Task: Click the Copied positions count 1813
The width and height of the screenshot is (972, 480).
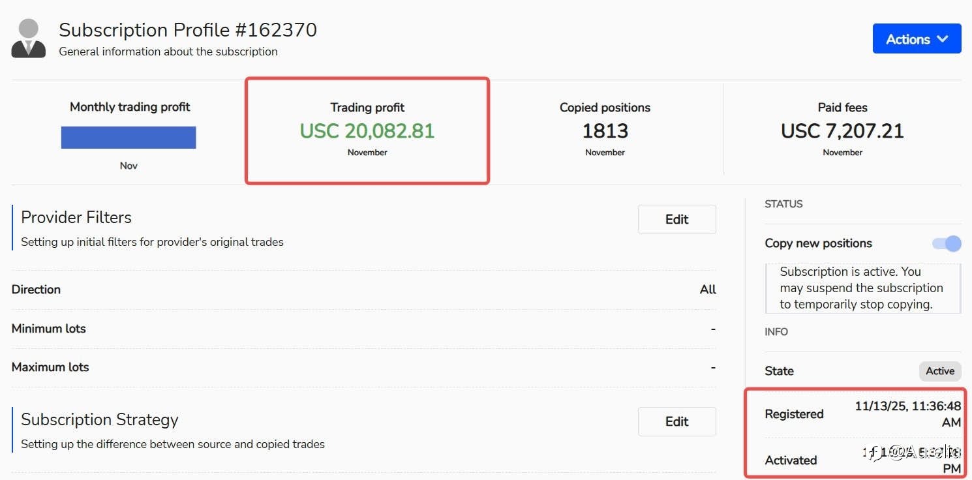Action: tap(605, 131)
